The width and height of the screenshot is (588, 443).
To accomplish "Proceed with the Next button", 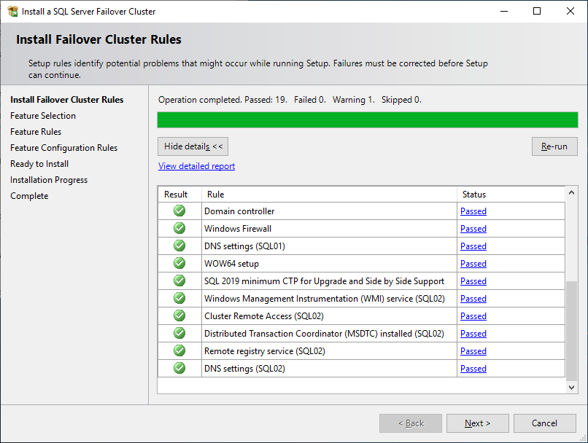I will click(x=477, y=423).
